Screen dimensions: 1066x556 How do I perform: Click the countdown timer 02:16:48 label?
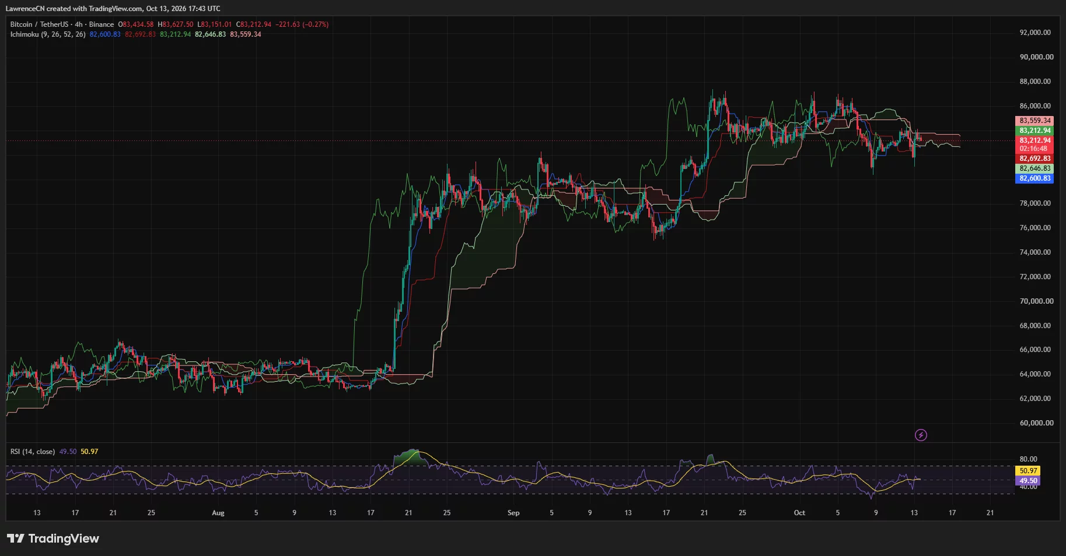tap(1034, 149)
